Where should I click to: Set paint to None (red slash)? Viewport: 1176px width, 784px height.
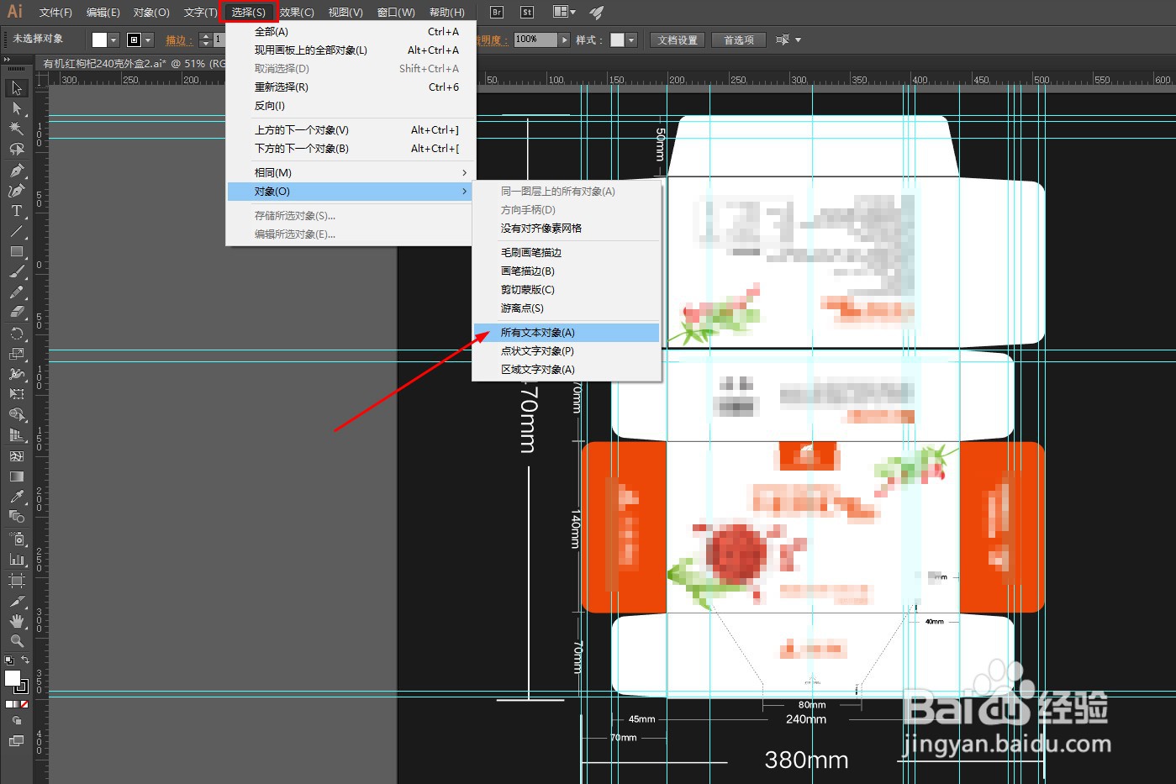(24, 704)
